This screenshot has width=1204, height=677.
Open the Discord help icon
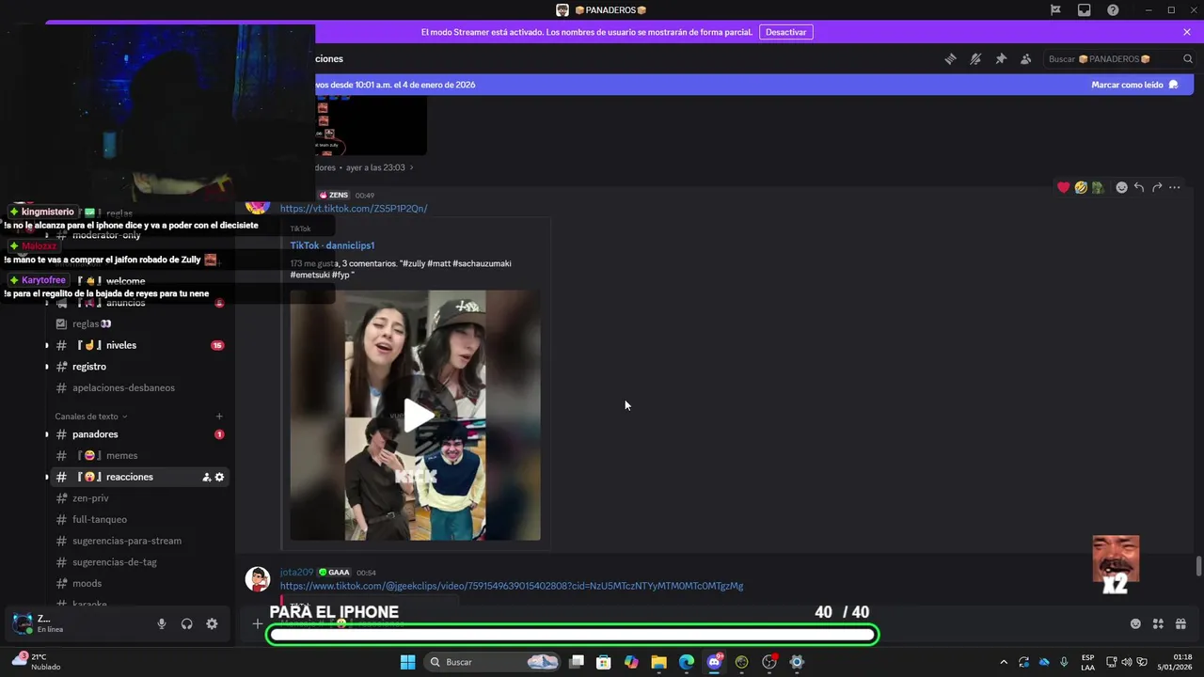click(x=1113, y=10)
